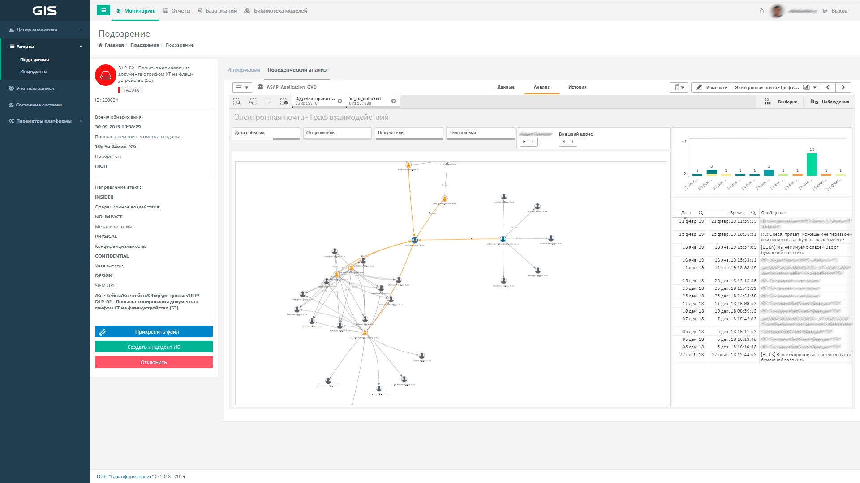Select value 1 in blurred filter box

(533, 142)
